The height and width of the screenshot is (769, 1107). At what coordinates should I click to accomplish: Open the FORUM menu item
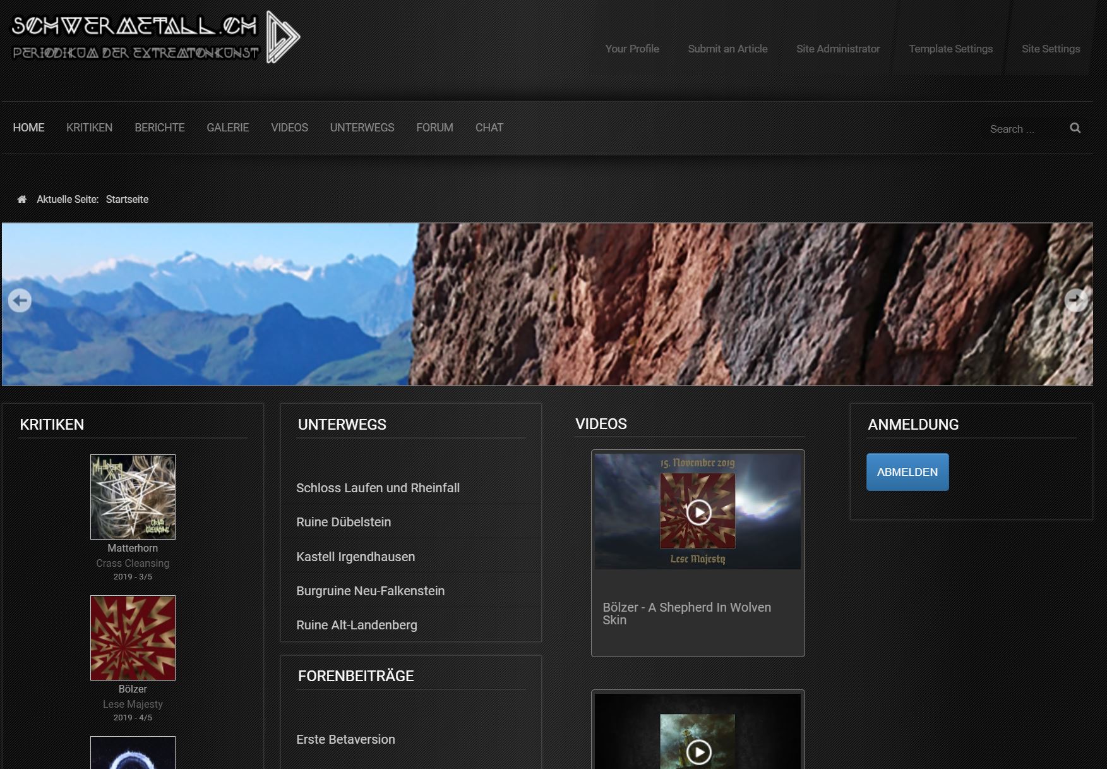tap(434, 128)
